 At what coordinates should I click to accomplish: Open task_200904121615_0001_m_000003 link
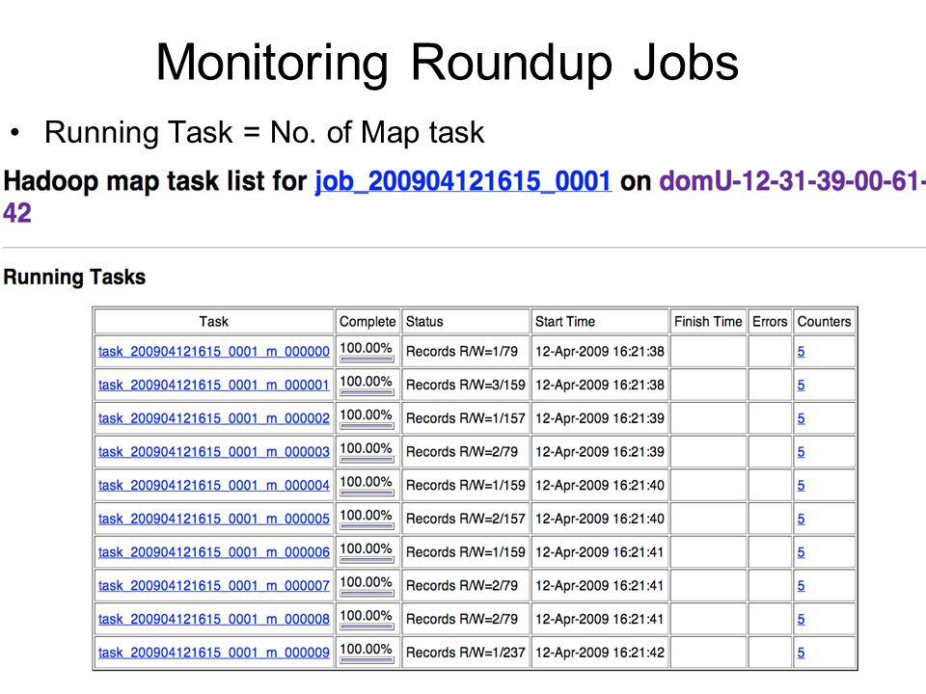coord(214,452)
